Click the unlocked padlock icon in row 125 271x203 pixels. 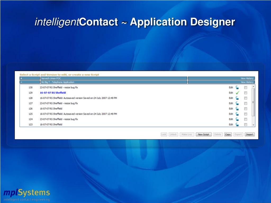point(237,114)
